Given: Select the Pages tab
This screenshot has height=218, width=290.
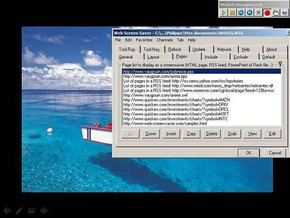Looking at the screenshot, I should click(187, 57).
